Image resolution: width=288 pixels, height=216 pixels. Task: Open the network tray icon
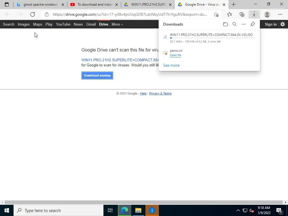245,210
